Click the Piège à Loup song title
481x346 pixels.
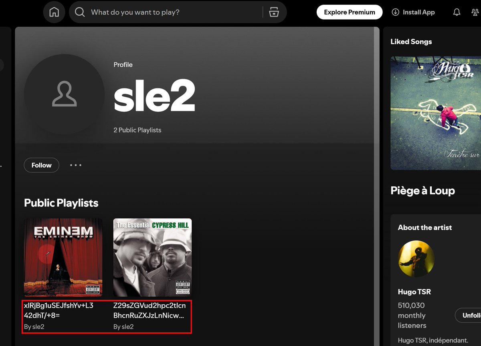(x=422, y=191)
